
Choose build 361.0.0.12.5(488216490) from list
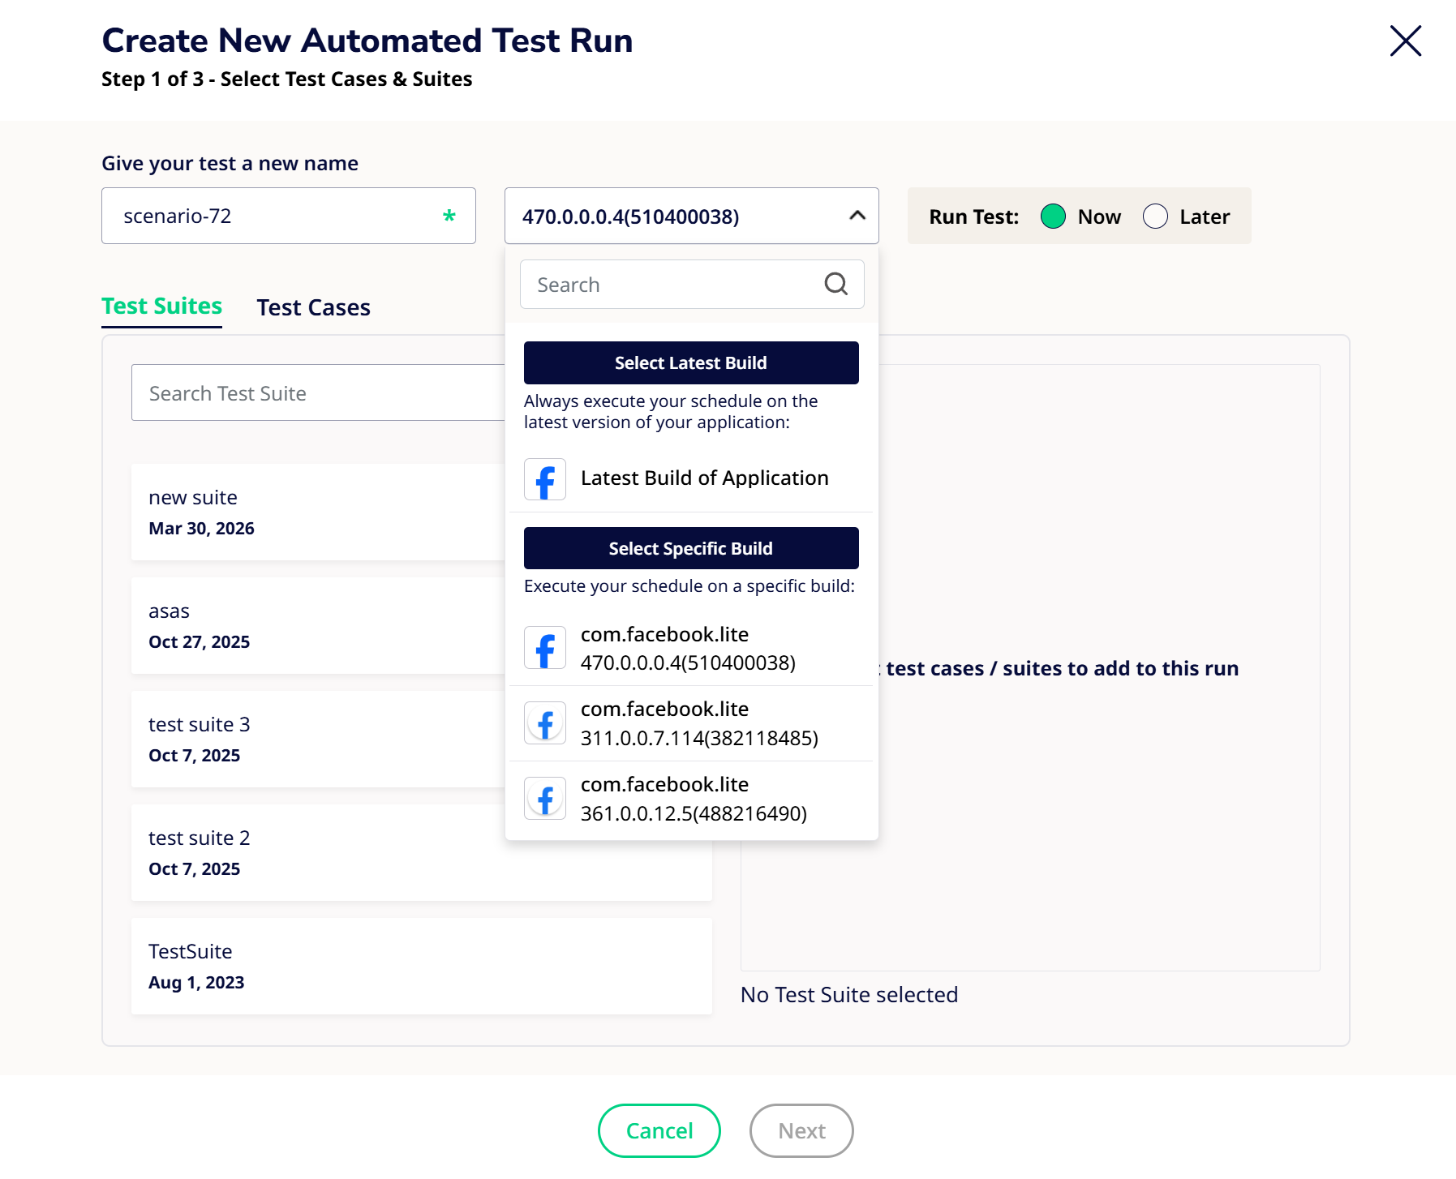coord(694,799)
